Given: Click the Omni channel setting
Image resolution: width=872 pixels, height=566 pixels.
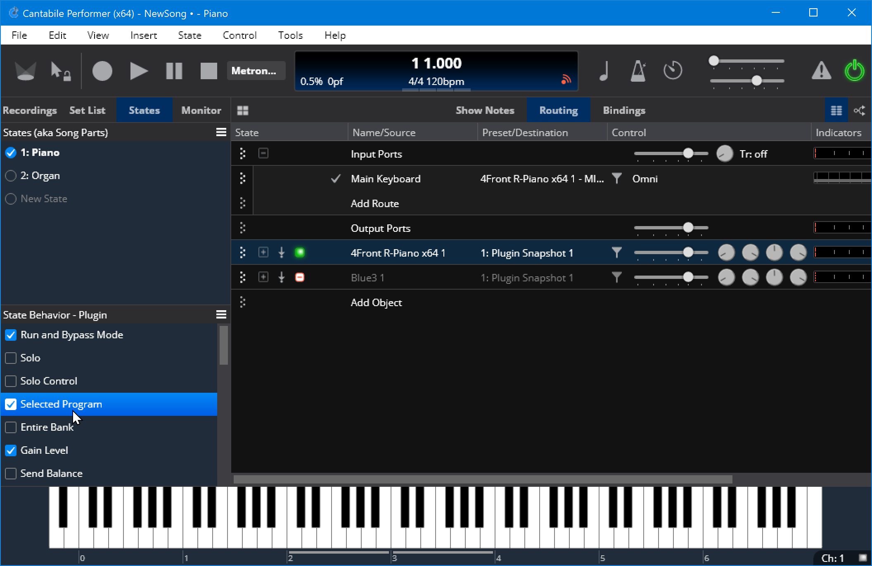Looking at the screenshot, I should point(645,179).
